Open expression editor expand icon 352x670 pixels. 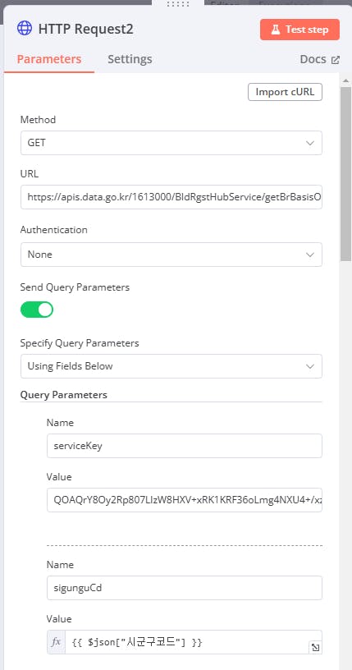click(315, 647)
